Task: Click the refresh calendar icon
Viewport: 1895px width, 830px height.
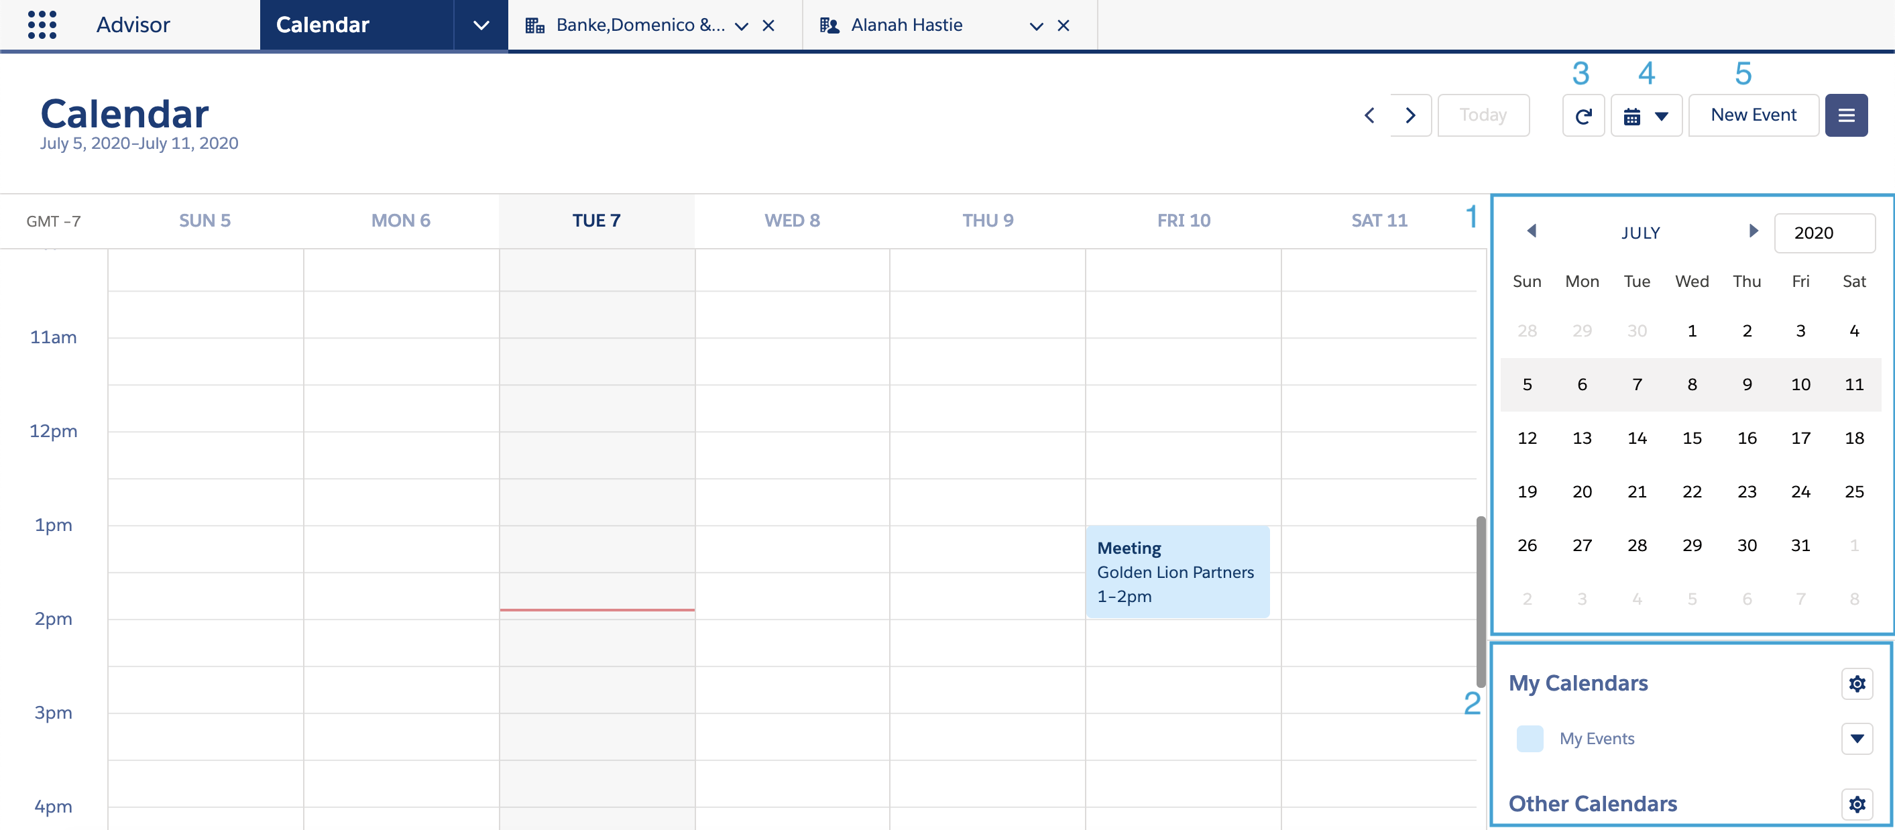Action: 1583,115
